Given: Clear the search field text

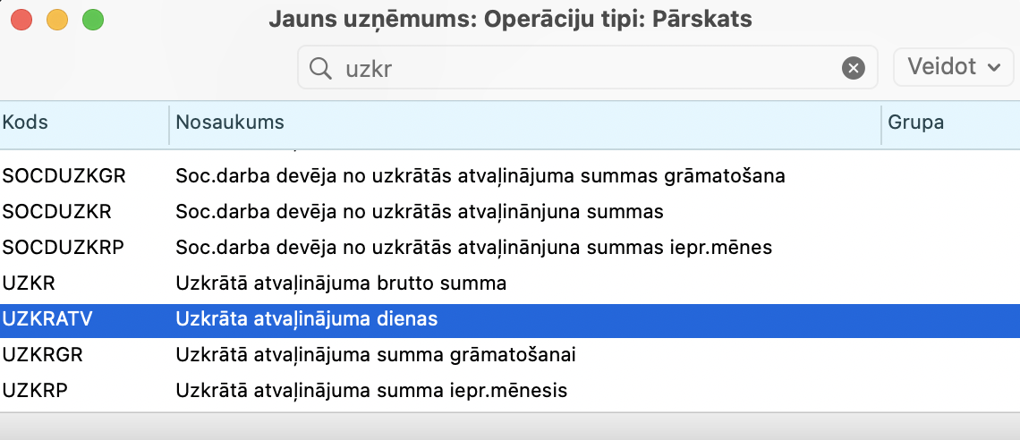Looking at the screenshot, I should [854, 68].
